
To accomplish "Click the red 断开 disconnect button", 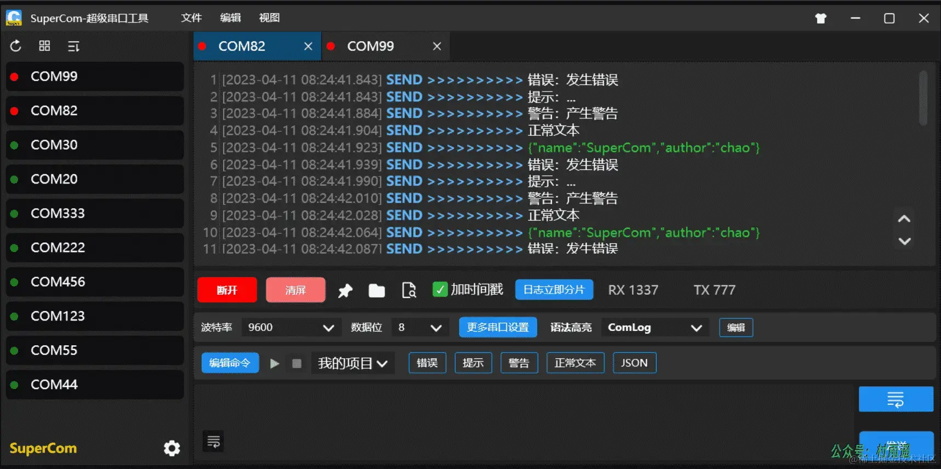I will click(x=227, y=290).
